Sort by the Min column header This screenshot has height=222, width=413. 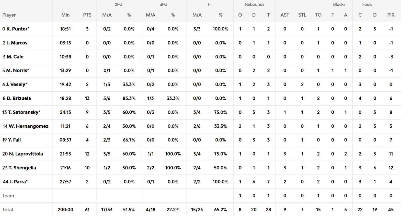coord(65,15)
